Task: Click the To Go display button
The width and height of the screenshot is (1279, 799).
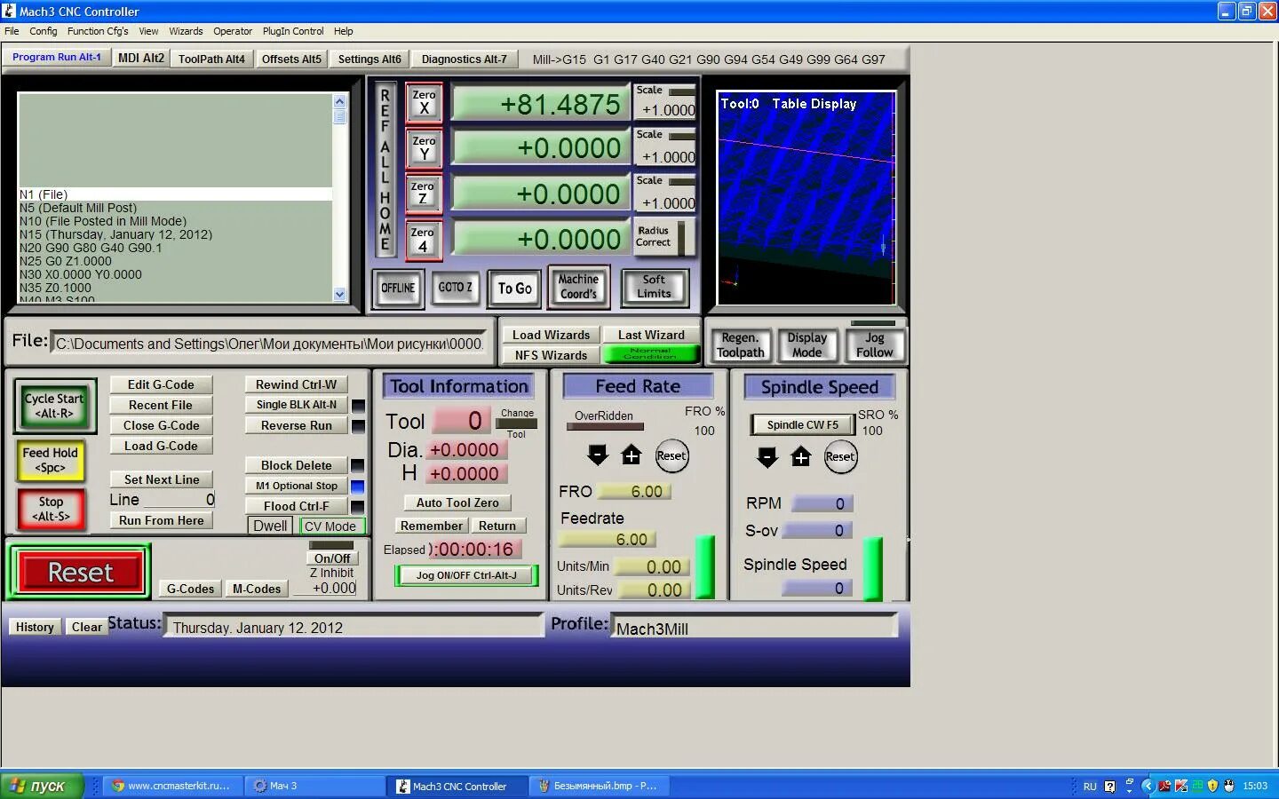Action: click(x=514, y=289)
